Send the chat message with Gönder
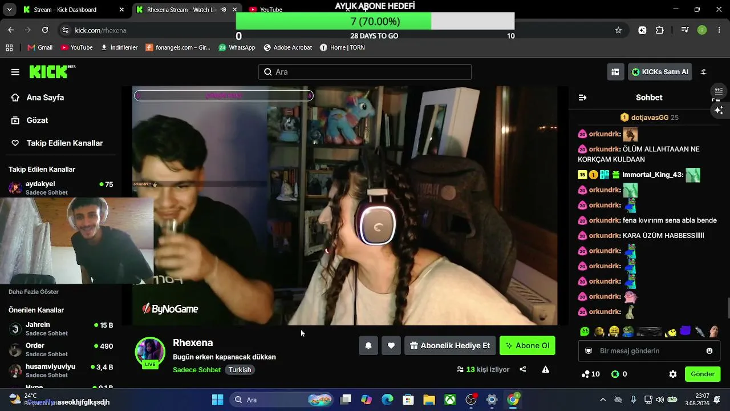This screenshot has width=730, height=411. click(x=703, y=374)
